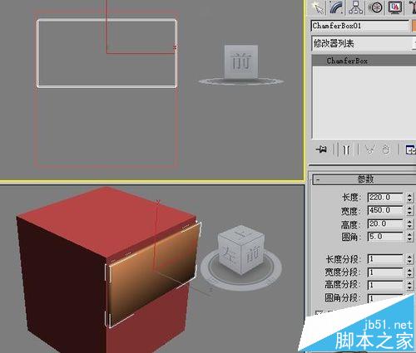Click the ChamferBox01 object name field
Viewport: 416px width, 353px height.
coord(359,26)
